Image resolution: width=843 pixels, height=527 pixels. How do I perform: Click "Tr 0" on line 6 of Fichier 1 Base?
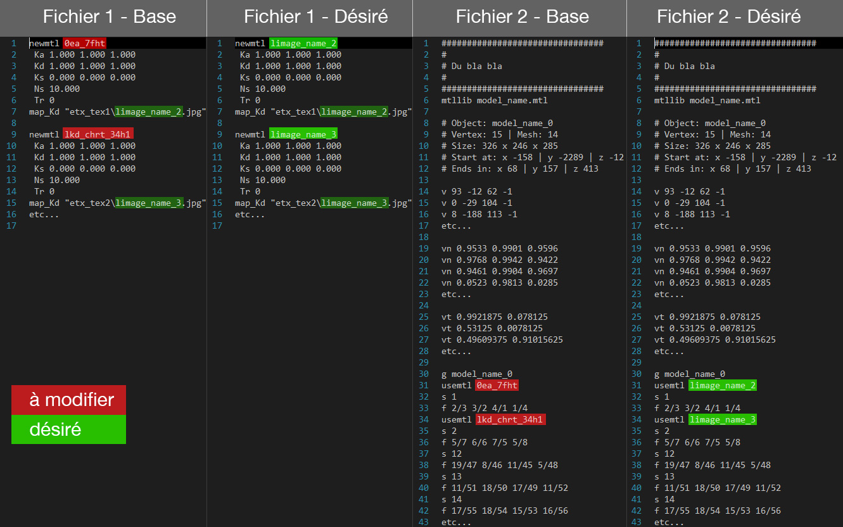pos(44,100)
